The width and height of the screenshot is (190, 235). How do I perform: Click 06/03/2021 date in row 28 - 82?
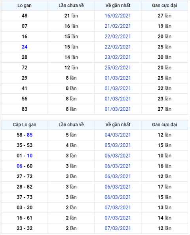point(118,187)
